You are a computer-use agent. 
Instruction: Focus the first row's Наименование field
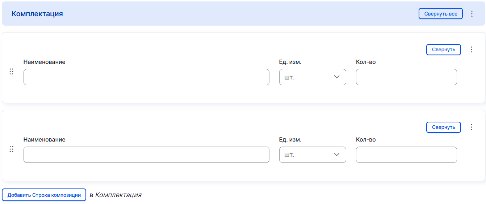coord(146,77)
